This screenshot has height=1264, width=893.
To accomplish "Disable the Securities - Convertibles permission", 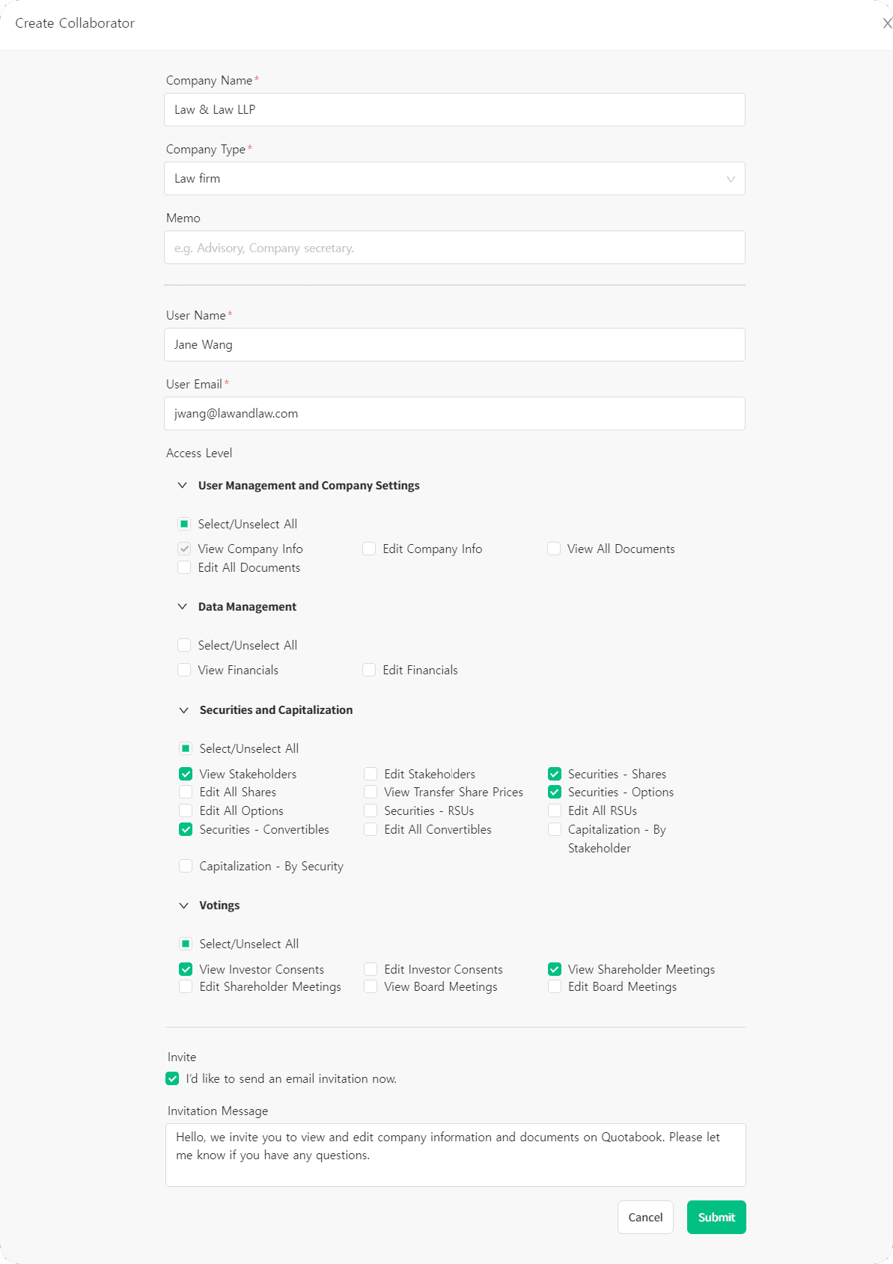I will (186, 829).
